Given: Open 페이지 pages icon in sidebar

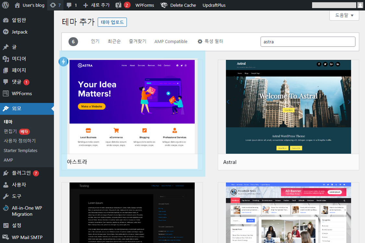Looking at the screenshot, I should [6, 70].
